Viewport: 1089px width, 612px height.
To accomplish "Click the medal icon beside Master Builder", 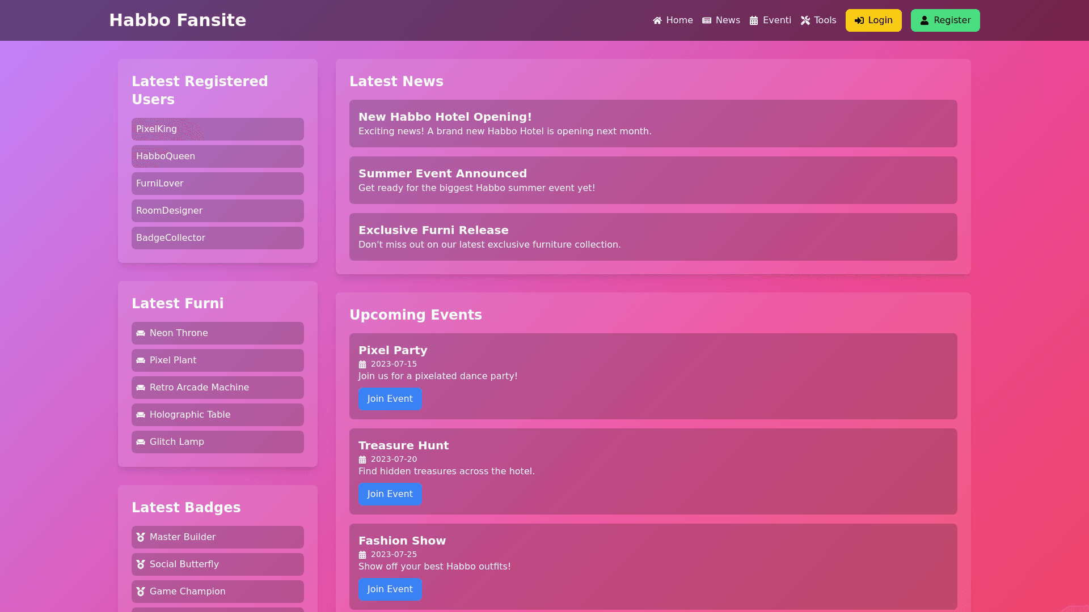I will point(141,537).
